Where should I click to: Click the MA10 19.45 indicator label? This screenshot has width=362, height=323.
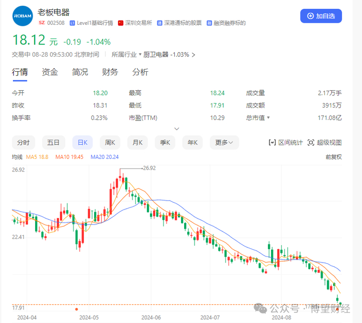click(x=69, y=157)
